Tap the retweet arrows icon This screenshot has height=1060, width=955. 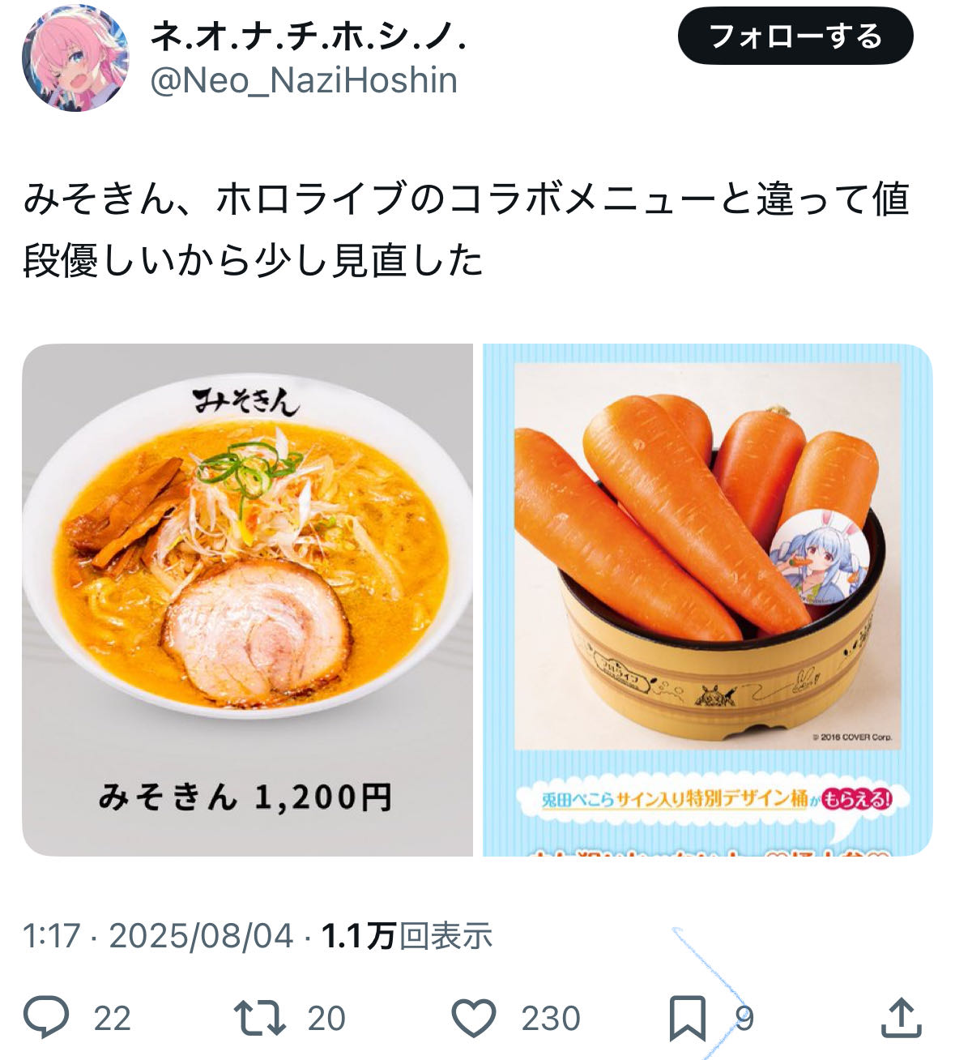coord(259,1018)
